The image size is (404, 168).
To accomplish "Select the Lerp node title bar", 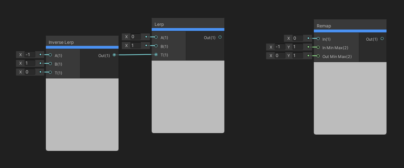I will pyautogui.click(x=188, y=24).
